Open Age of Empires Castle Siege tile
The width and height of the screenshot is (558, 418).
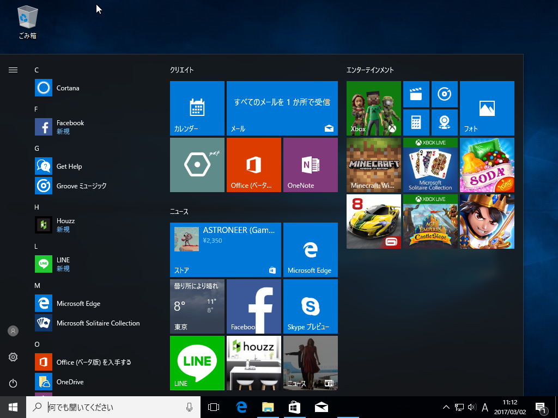(x=430, y=222)
